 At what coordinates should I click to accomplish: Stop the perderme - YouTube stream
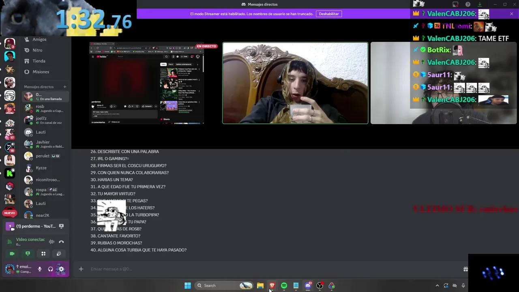pos(61,226)
